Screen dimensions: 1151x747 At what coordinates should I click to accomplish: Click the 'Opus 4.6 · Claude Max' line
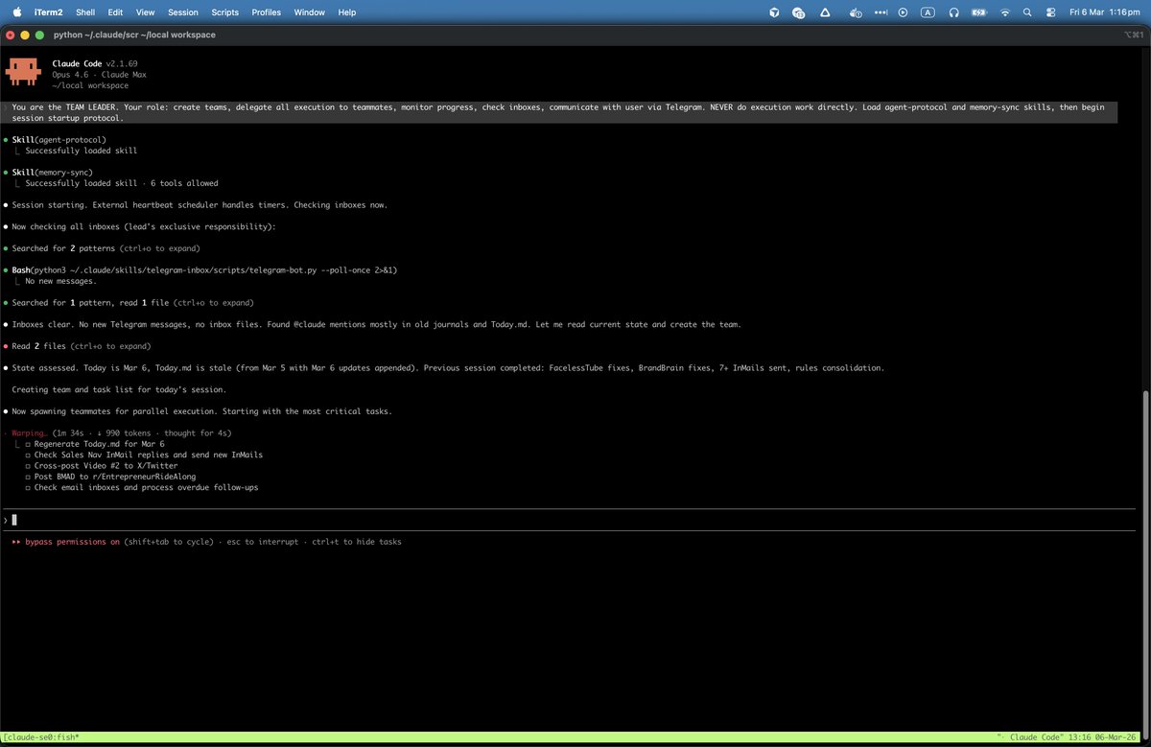(x=100, y=74)
